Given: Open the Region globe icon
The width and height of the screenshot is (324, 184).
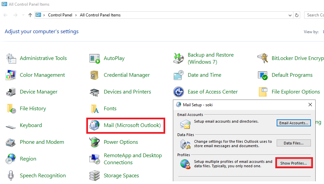Looking at the screenshot, I should point(10,159).
